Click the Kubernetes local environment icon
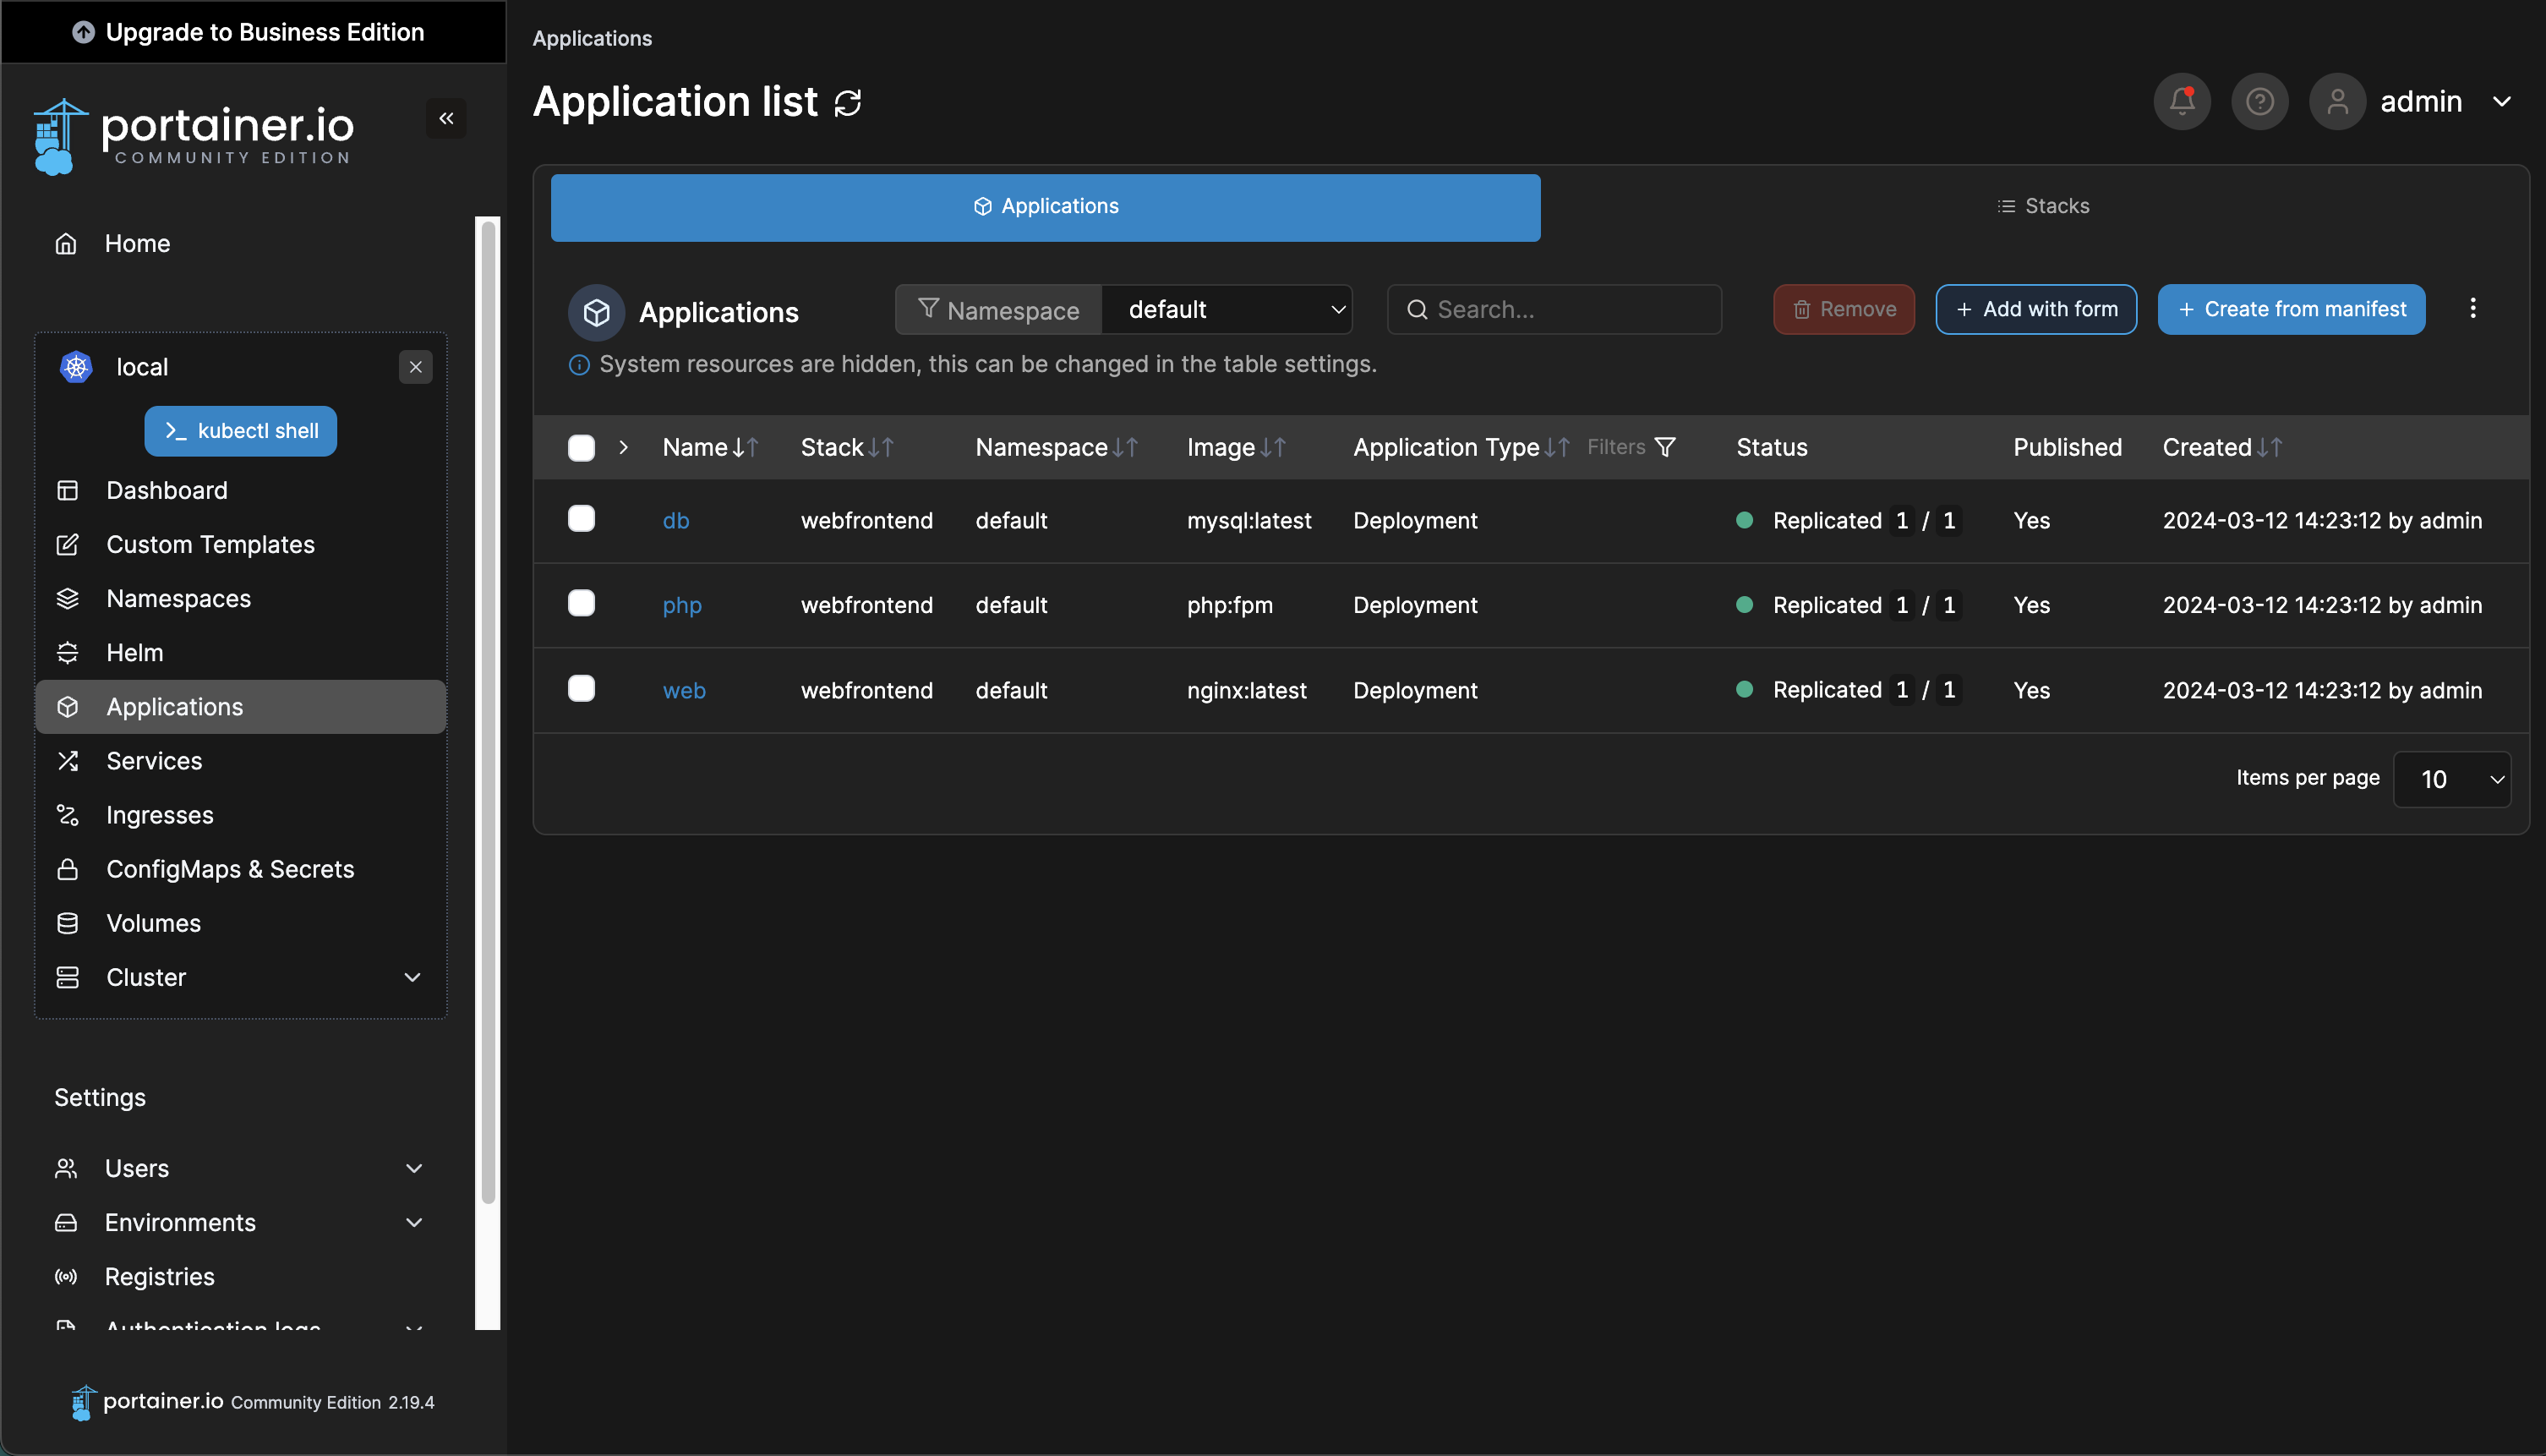 76,367
